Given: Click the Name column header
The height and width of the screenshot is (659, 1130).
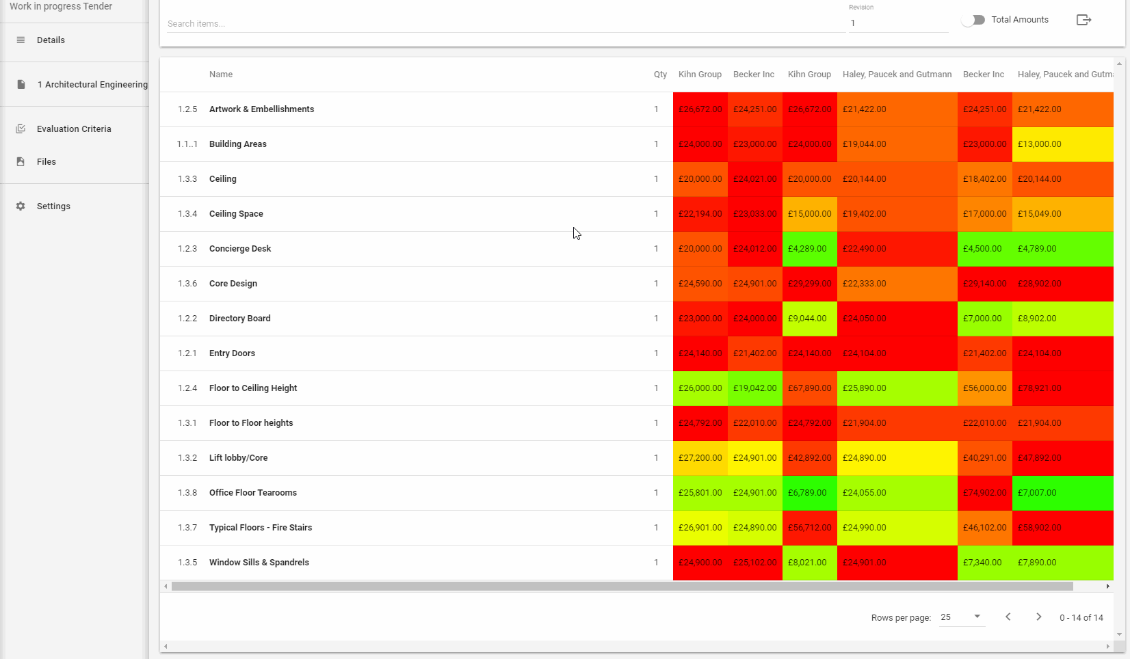Looking at the screenshot, I should [220, 74].
